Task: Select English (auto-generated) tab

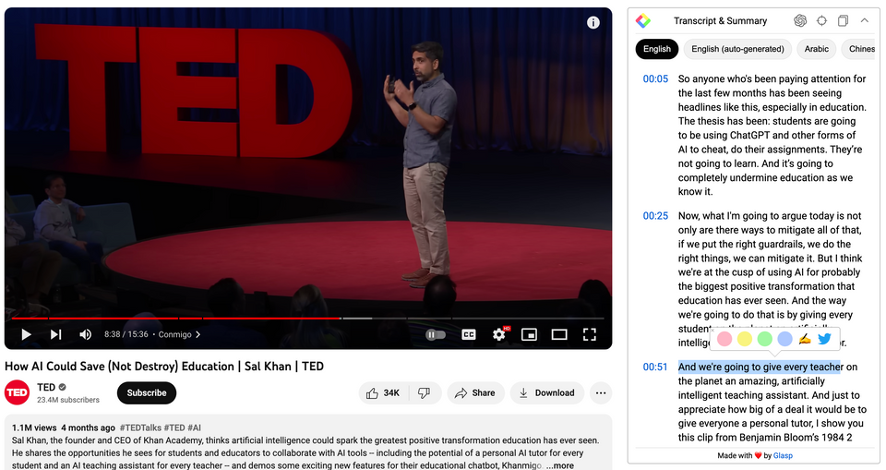Action: pos(737,49)
